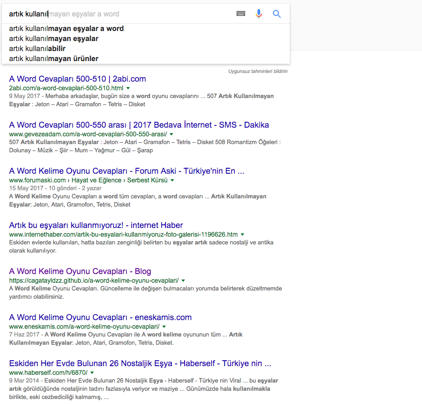The height and width of the screenshot is (404, 422).
Task: Open the eneskamis.com result title
Action: click(100, 317)
